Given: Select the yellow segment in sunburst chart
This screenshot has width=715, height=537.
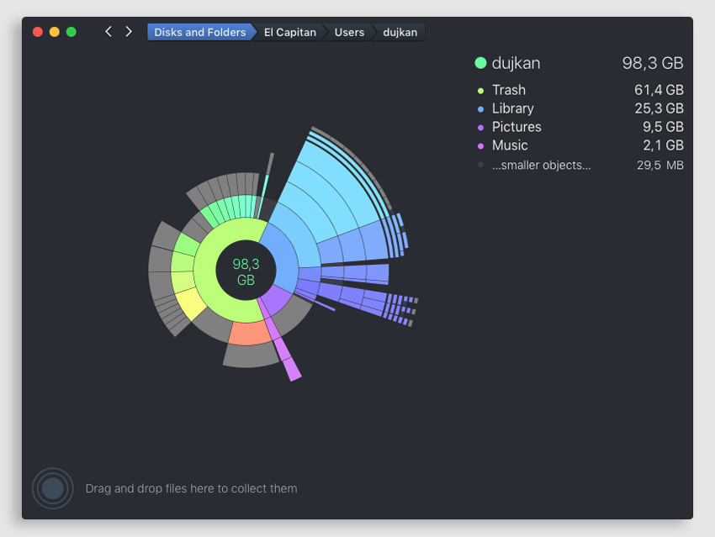Looking at the screenshot, I should coord(191,303).
